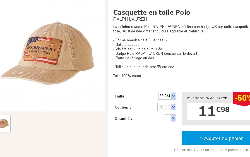Click the 11€98 sale price
The image size is (250, 157).
(214, 111)
